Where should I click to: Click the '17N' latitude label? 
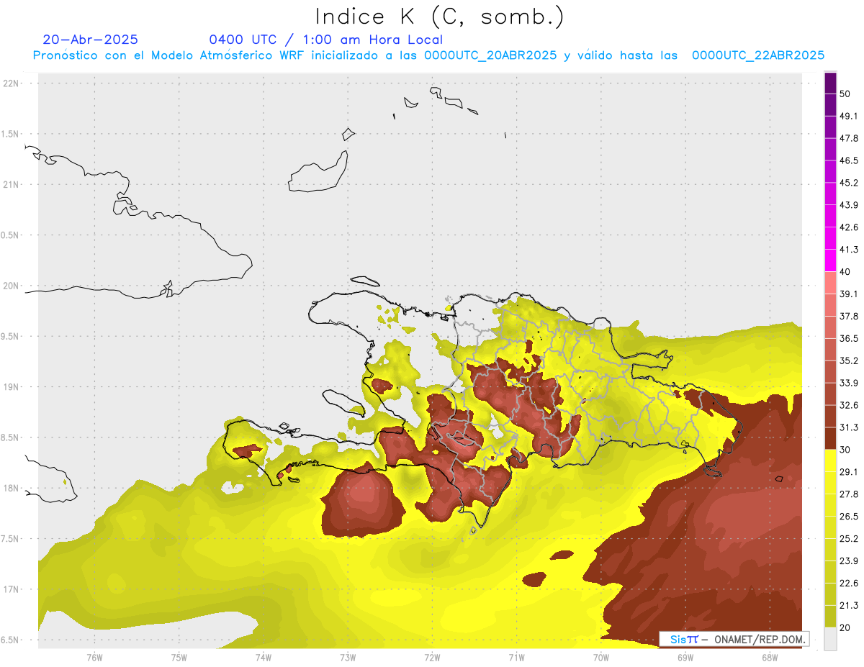pos(11,589)
